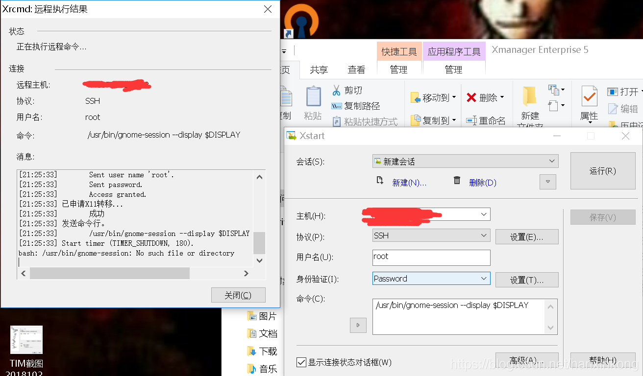Click the 帮助(H) button in Xstart

tap(603, 360)
